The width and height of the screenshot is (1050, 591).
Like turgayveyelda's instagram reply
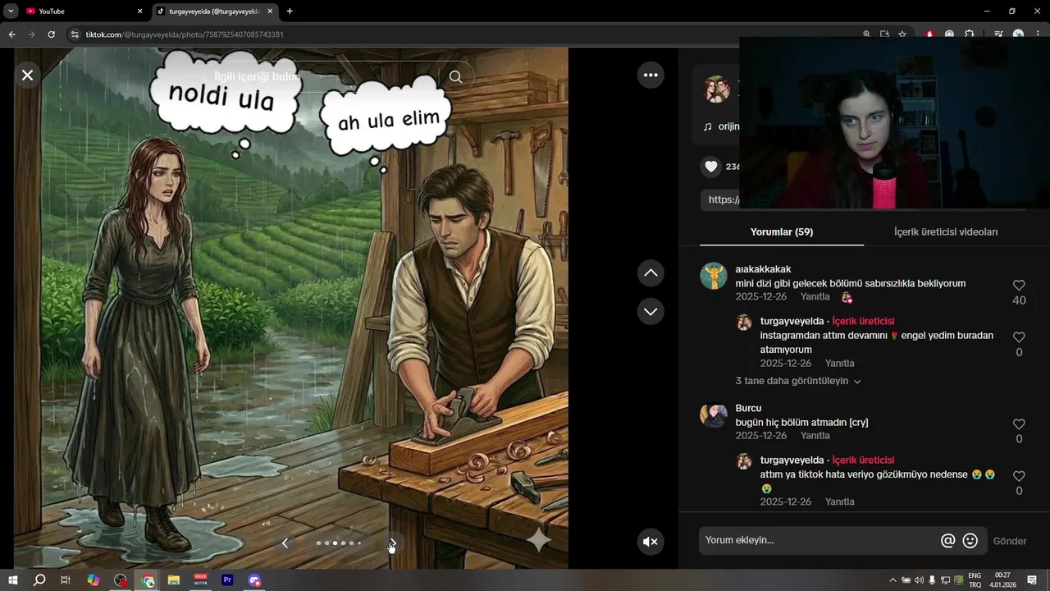[1019, 337]
